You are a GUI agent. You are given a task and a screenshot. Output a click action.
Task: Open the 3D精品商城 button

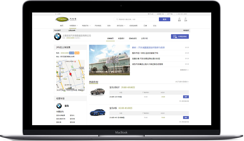click(x=180, y=36)
